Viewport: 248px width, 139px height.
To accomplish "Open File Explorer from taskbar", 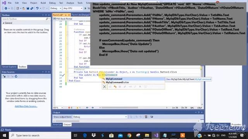I will click(x=147, y=136).
